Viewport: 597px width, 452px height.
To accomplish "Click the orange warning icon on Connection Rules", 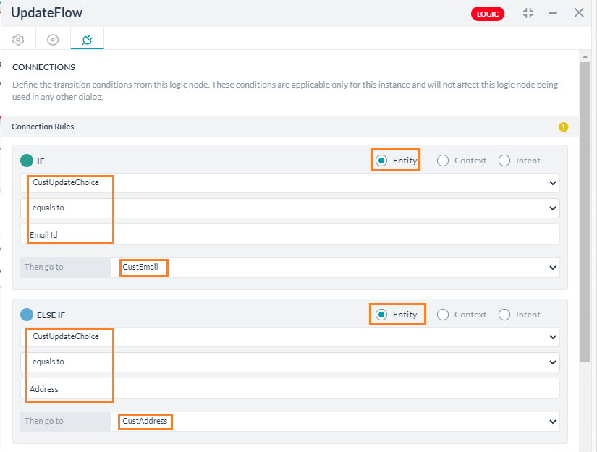I will pyautogui.click(x=563, y=127).
